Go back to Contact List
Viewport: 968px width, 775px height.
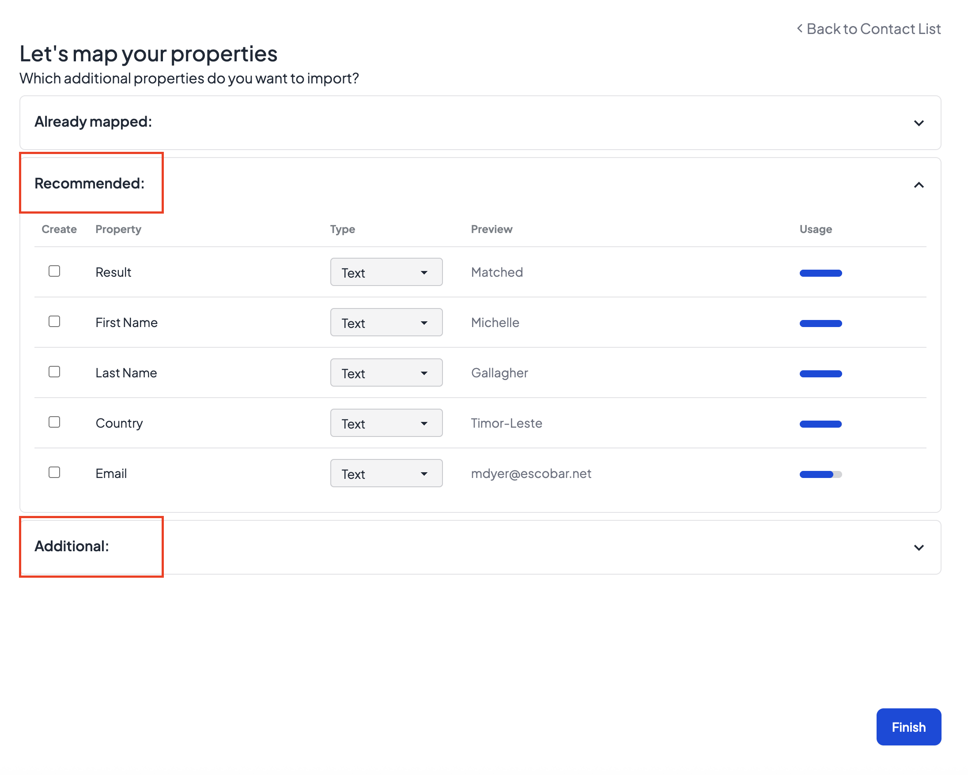point(873,29)
